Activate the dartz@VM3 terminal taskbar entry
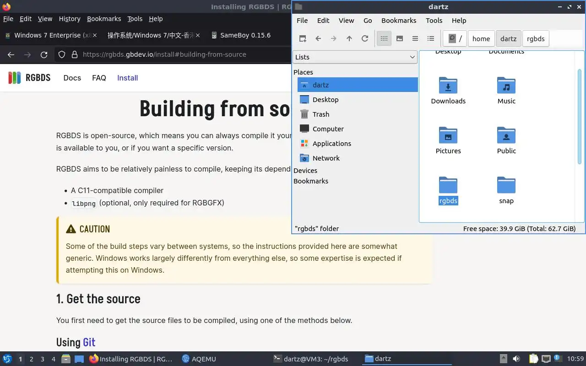This screenshot has width=586, height=366. (311, 359)
